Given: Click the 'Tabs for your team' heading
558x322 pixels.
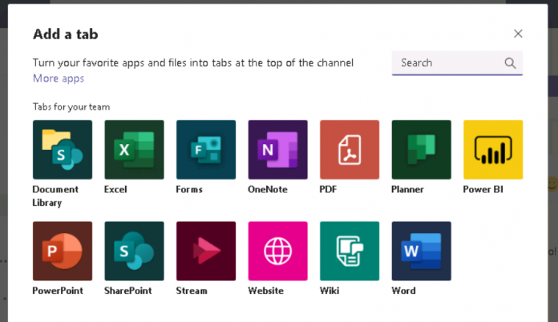Looking at the screenshot, I should (x=71, y=107).
